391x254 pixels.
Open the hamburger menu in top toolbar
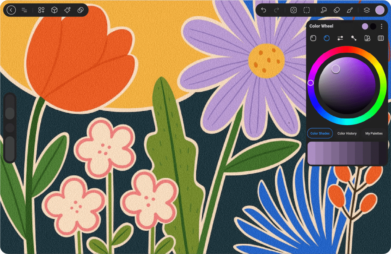tap(24, 10)
